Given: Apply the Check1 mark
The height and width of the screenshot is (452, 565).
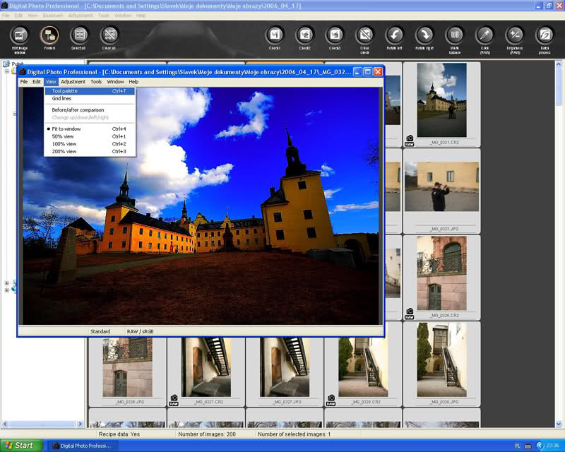Looking at the screenshot, I should tap(275, 35).
